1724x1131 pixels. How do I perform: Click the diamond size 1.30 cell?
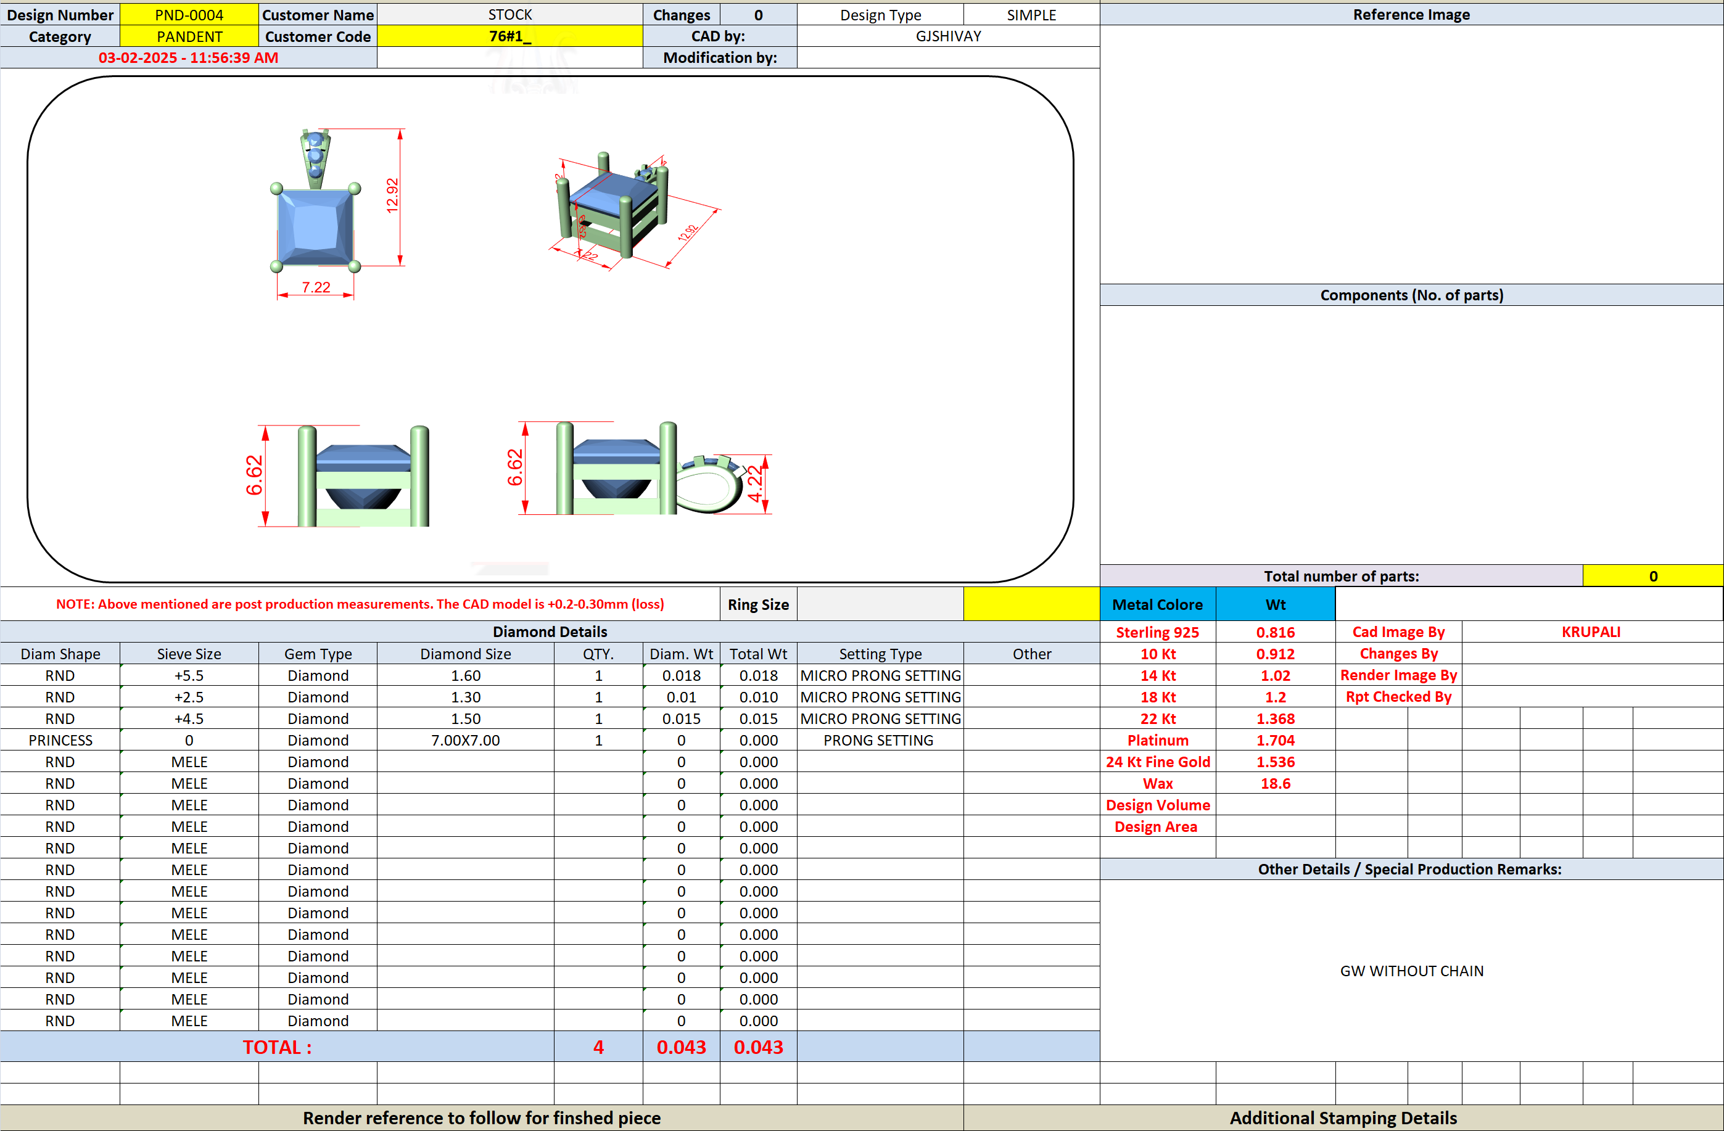click(466, 697)
